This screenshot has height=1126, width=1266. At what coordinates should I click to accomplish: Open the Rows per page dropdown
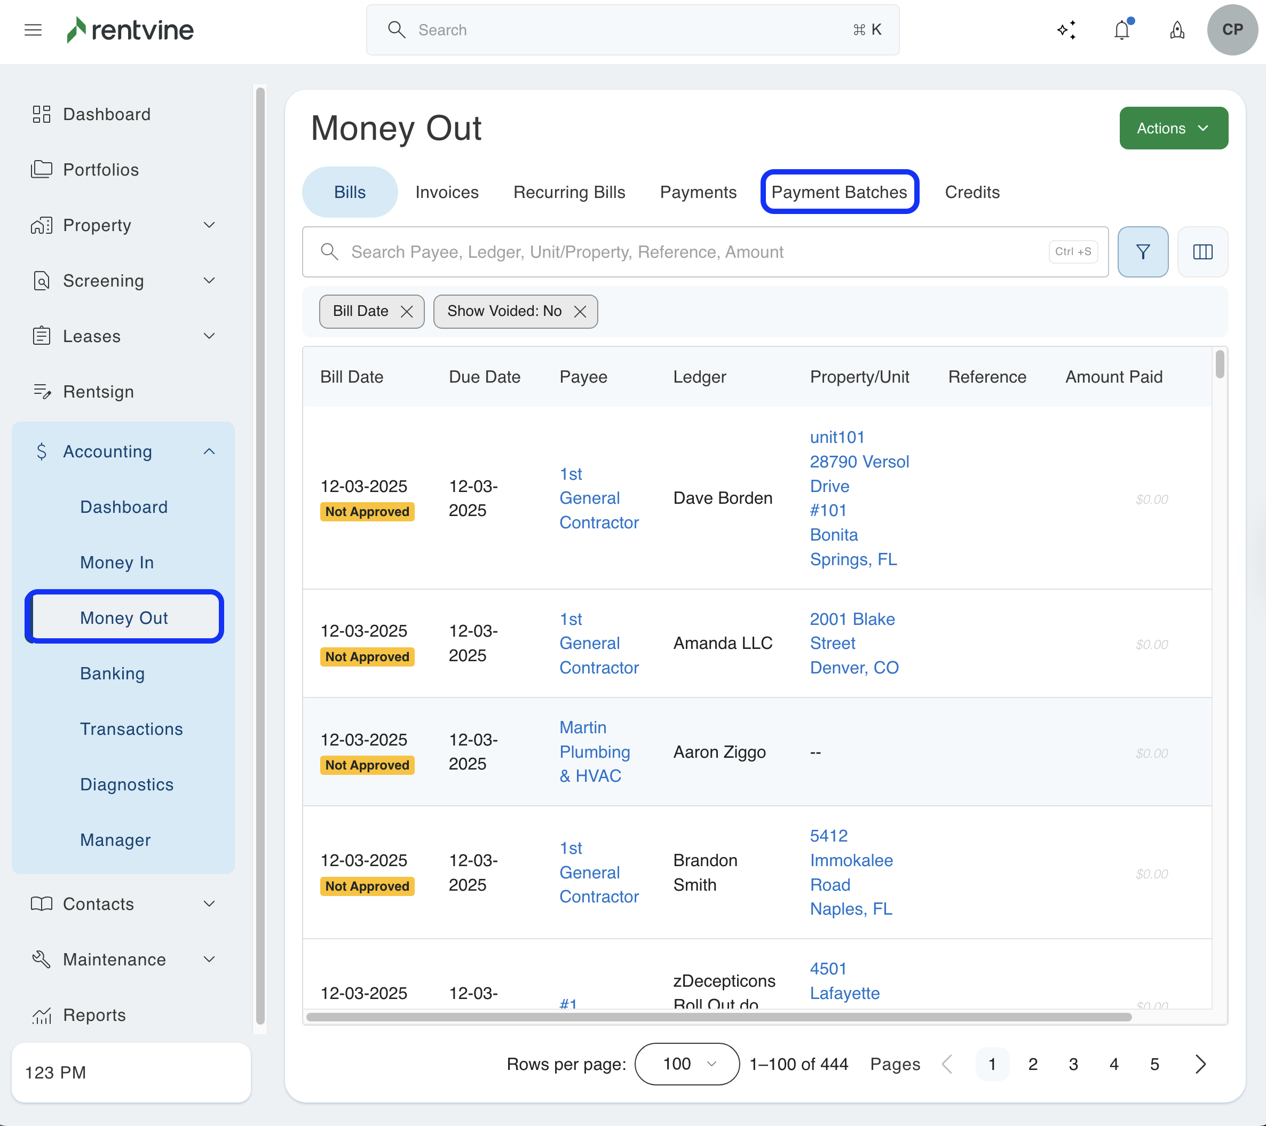pyautogui.click(x=687, y=1064)
